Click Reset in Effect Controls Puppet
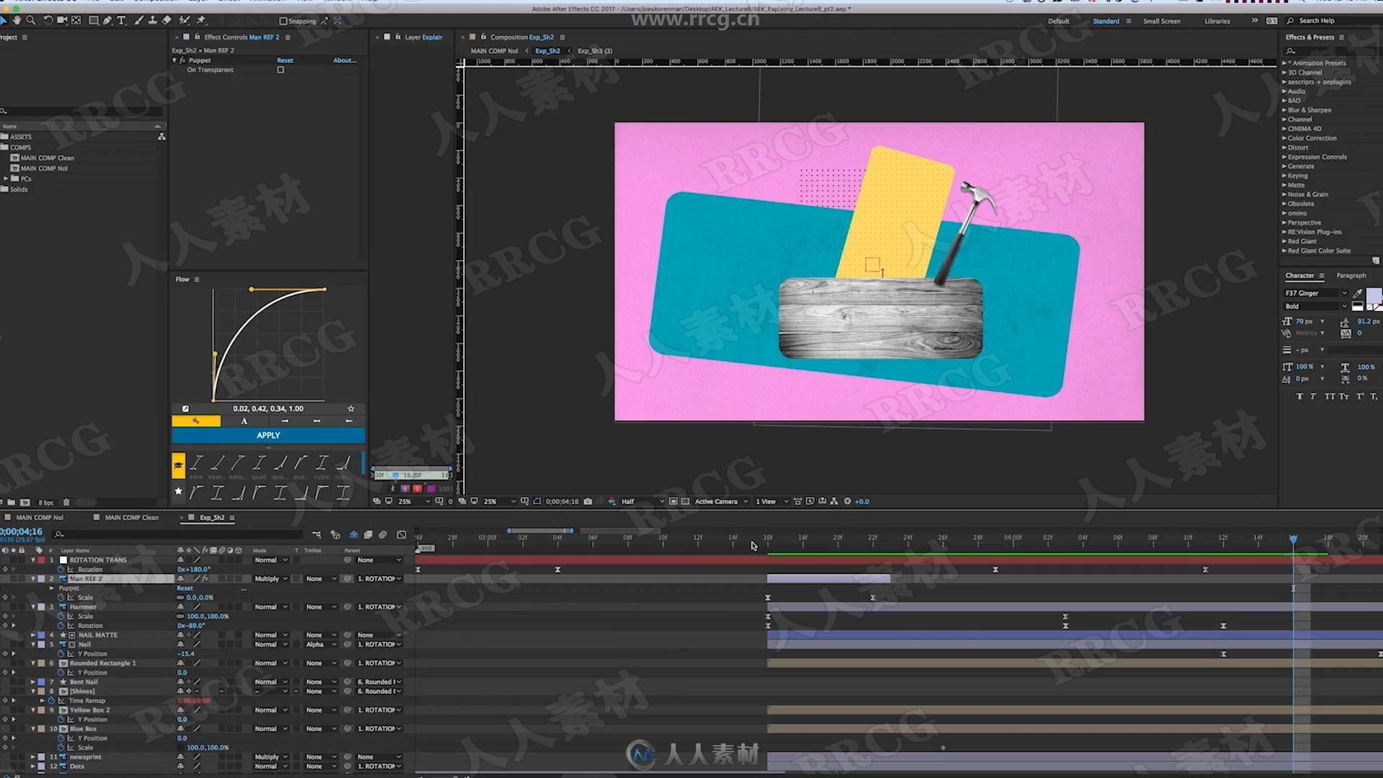Screen dimensions: 1383x778 (285, 61)
